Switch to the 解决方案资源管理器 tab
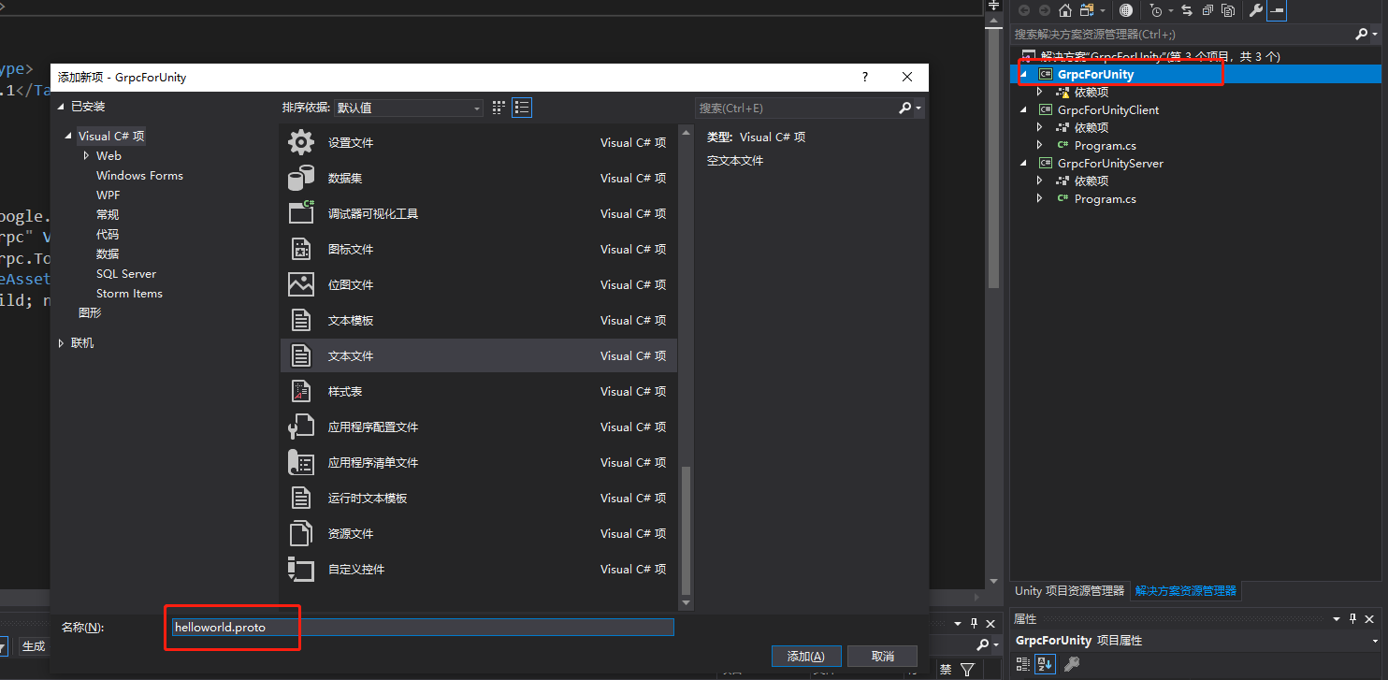The height and width of the screenshot is (680, 1388). [x=1185, y=590]
